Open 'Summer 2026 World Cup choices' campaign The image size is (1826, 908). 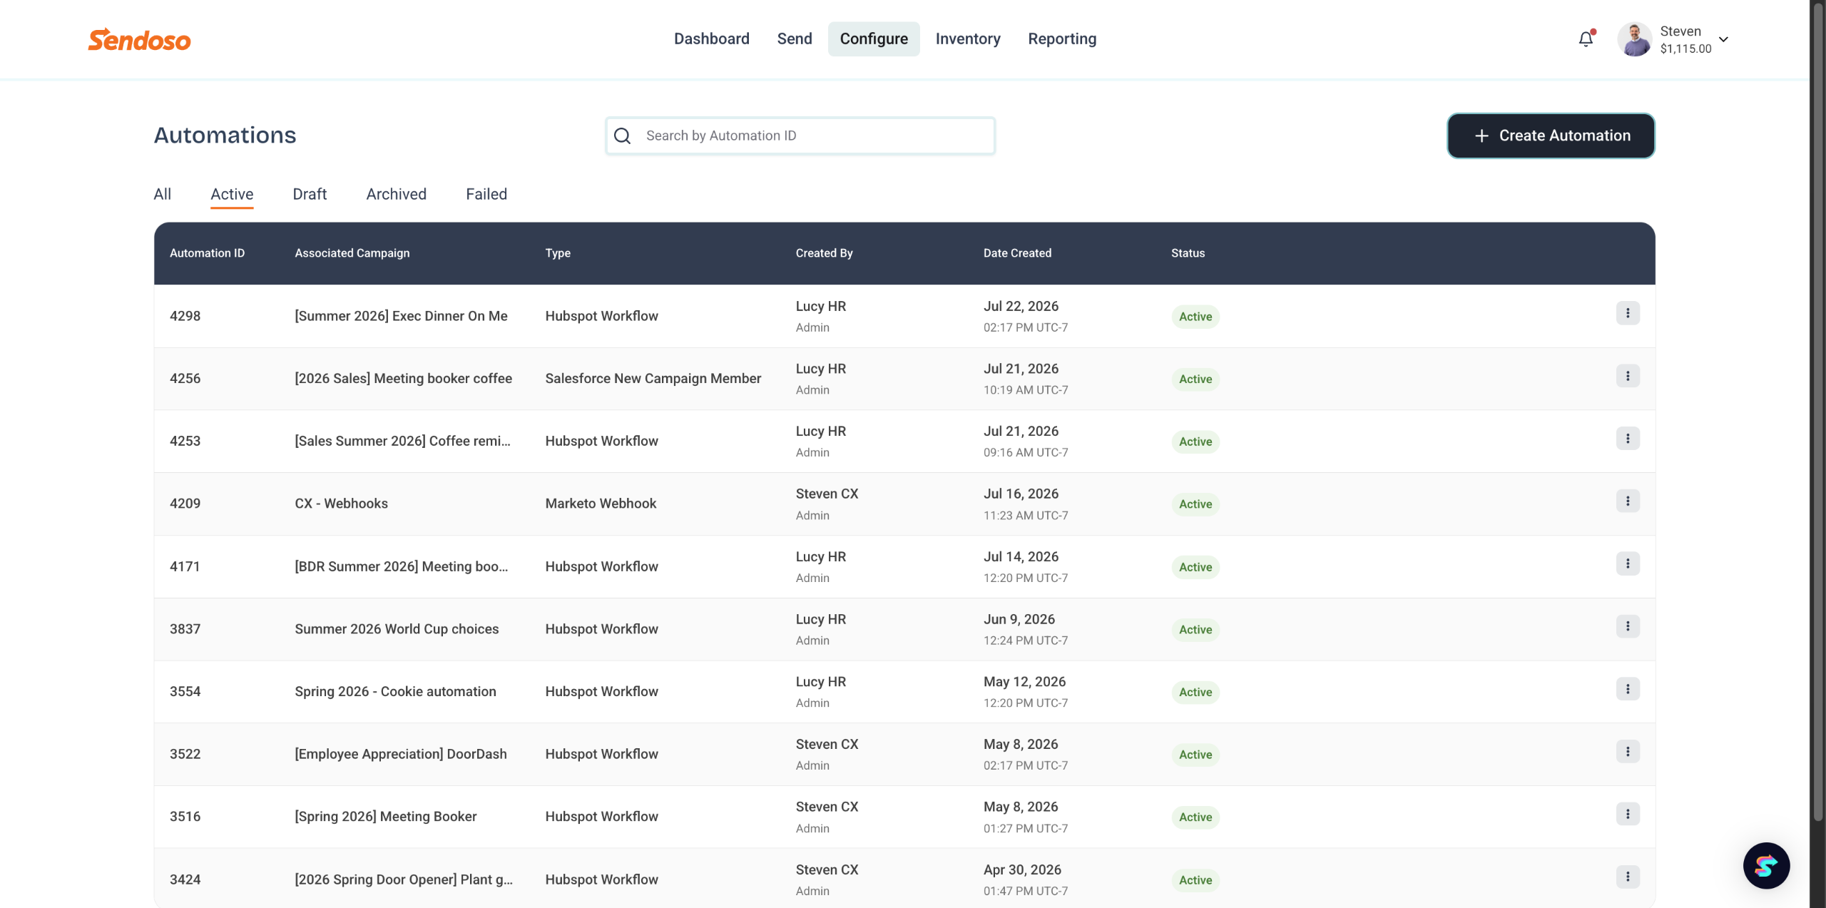(397, 629)
